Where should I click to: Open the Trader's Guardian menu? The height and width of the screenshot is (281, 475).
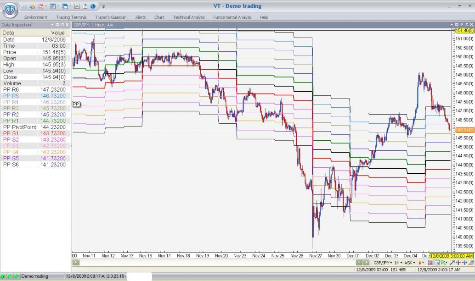pyautogui.click(x=111, y=17)
